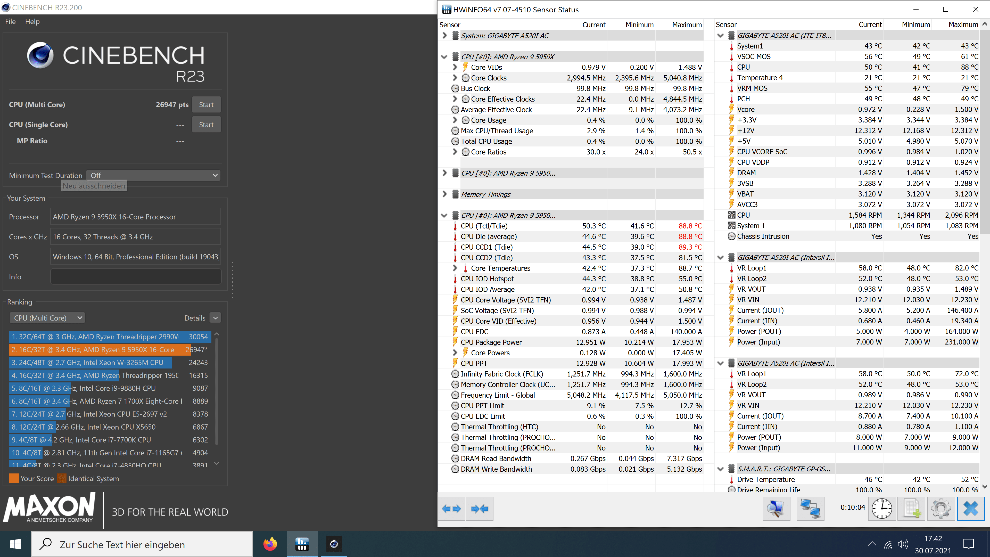The height and width of the screenshot is (557, 990).
Task: Click the CPU fan icon row
Action: (853, 215)
